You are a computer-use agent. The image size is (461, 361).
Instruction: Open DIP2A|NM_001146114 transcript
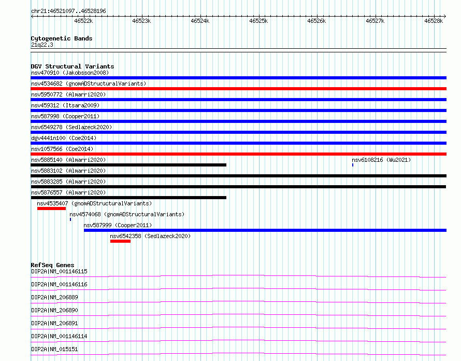[59, 336]
